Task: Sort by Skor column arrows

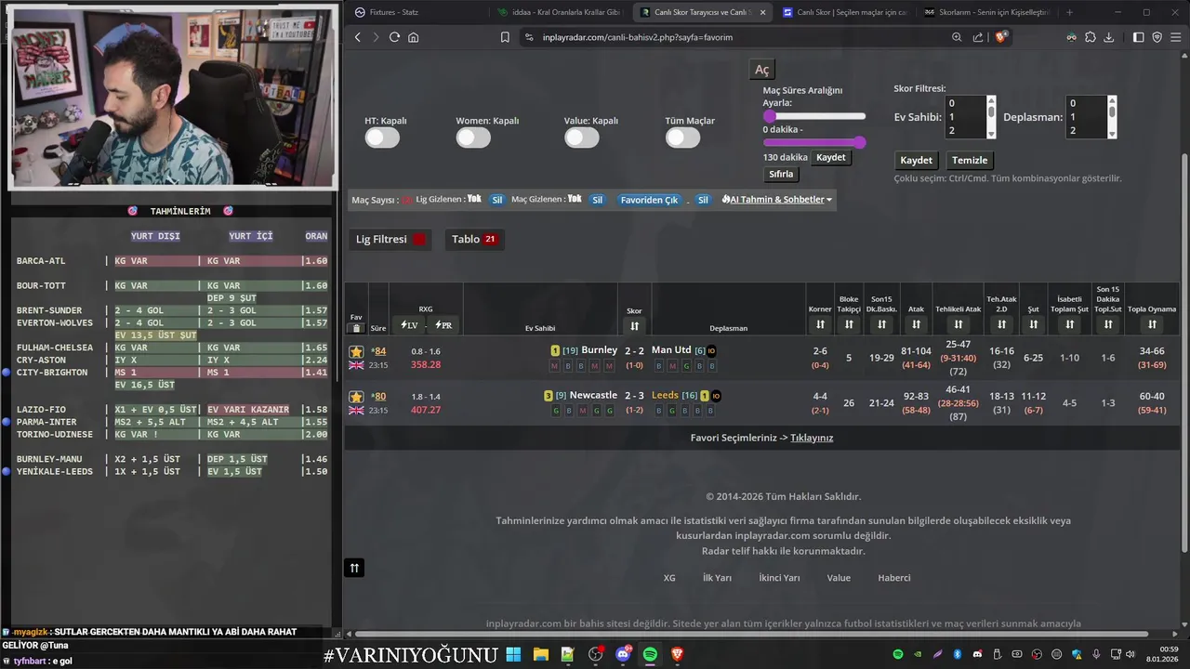Action: [x=634, y=325]
